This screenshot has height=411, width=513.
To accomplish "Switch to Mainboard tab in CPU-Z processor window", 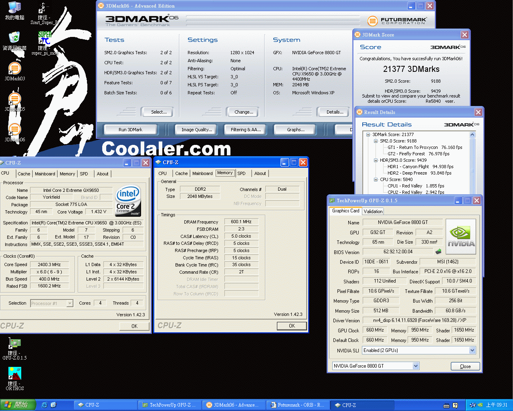I will click(45, 174).
